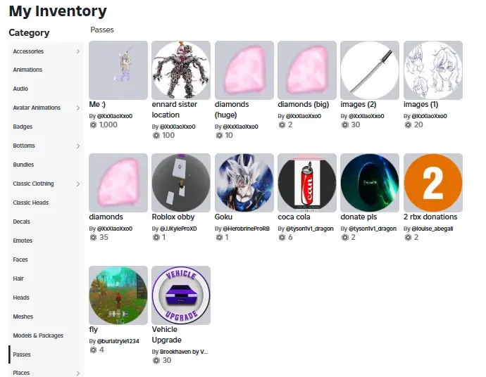Open the fly pass game image
This screenshot has width=486, height=377.
click(x=118, y=295)
